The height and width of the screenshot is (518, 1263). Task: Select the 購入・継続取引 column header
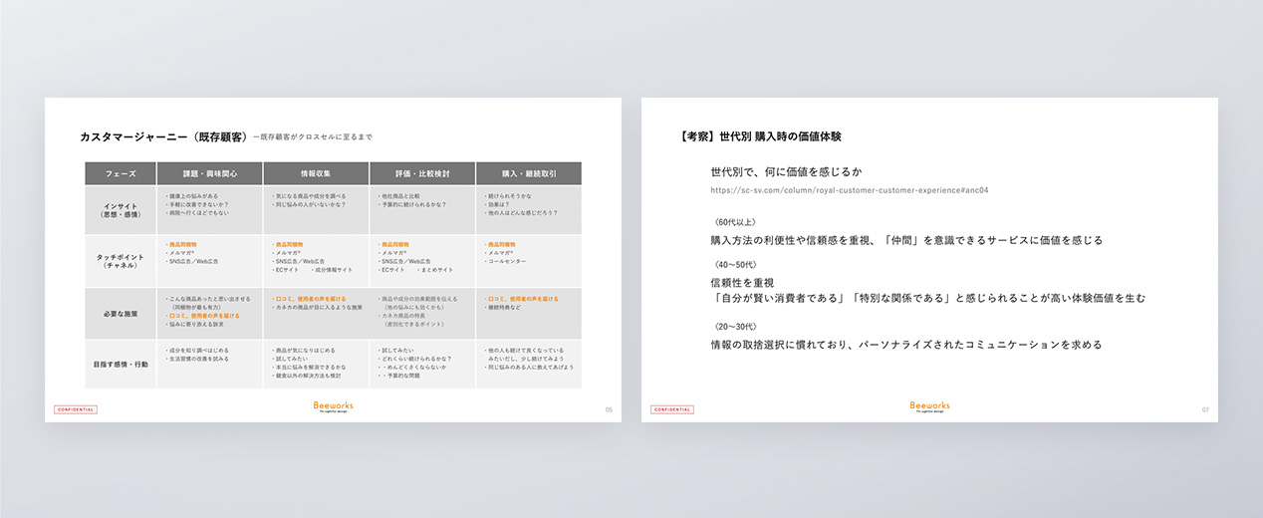(529, 173)
